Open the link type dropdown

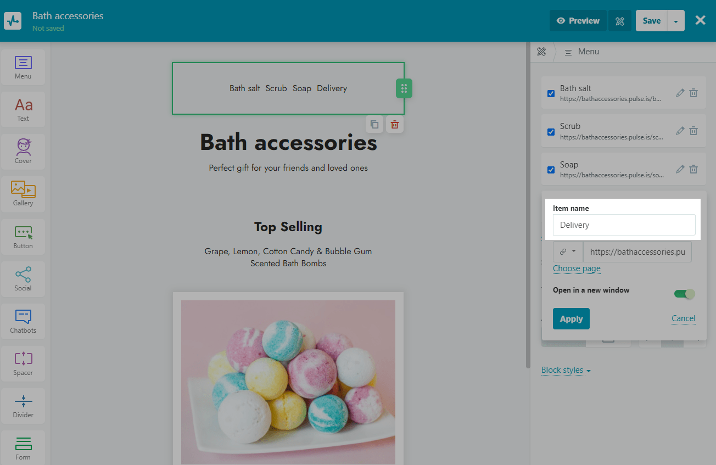click(x=568, y=251)
